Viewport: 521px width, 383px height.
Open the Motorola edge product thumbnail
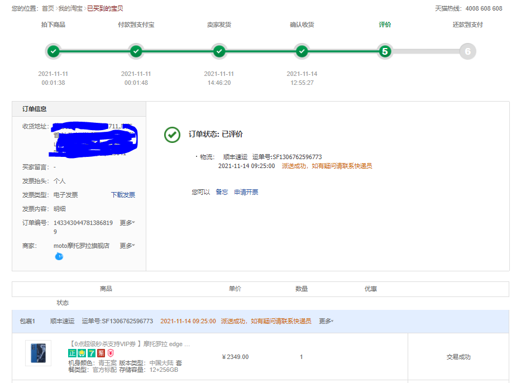point(38,353)
